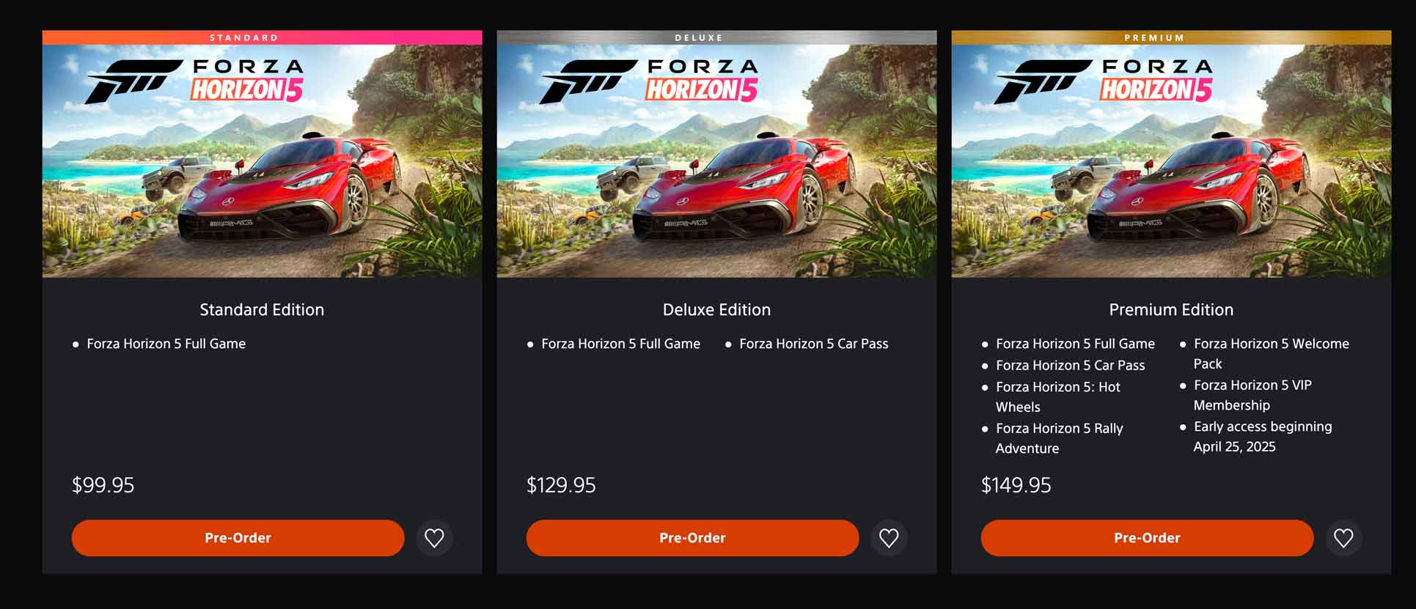The width and height of the screenshot is (1416, 609).
Task: Click the "Premium Edition" title text
Action: pos(1171,310)
